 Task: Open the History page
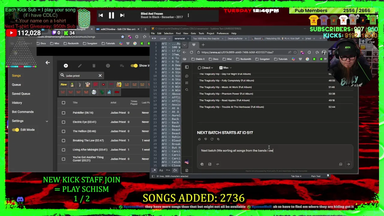(17, 103)
